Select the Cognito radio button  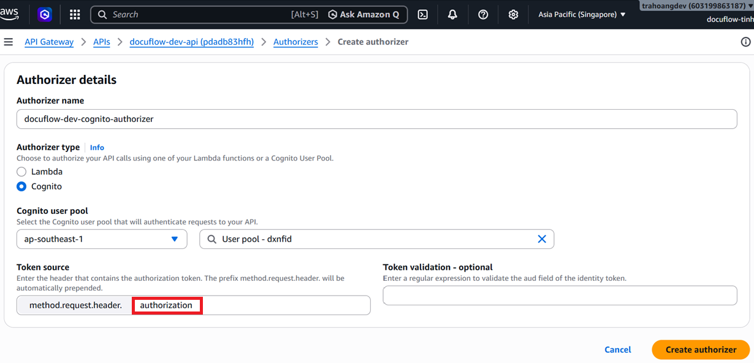click(x=21, y=186)
